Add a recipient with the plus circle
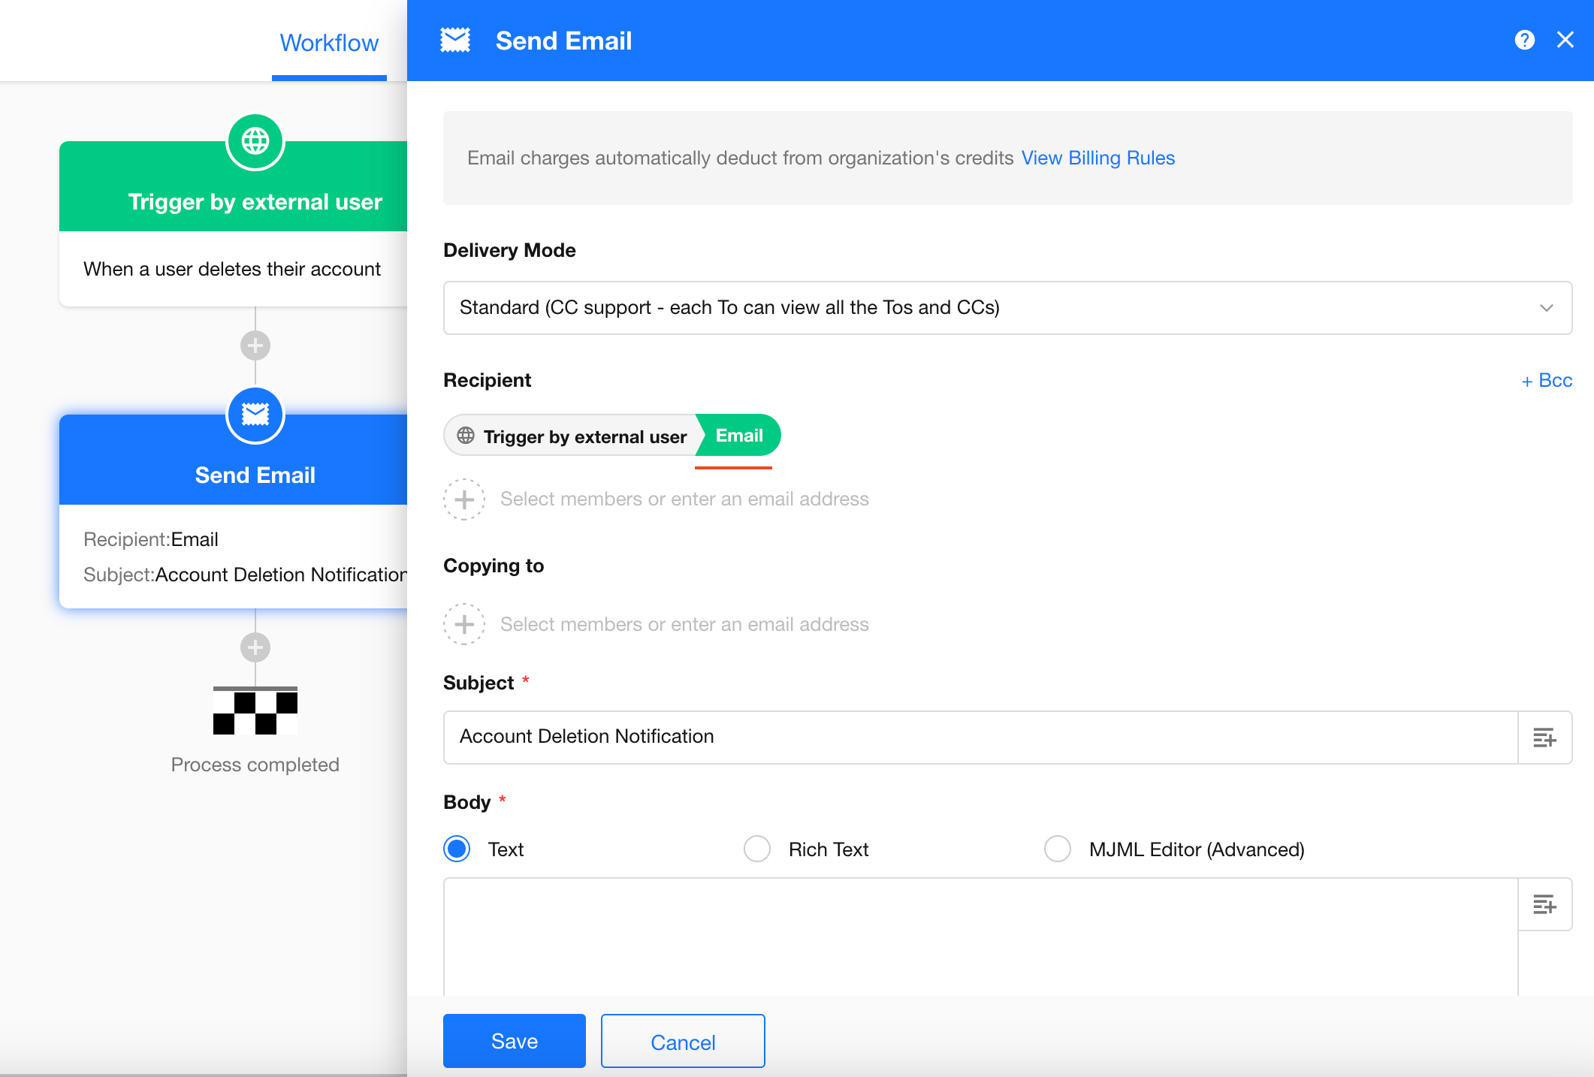Screen dimensions: 1594x1077 coord(464,499)
